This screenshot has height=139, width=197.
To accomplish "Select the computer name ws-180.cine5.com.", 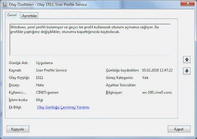I will tap(157, 92).
